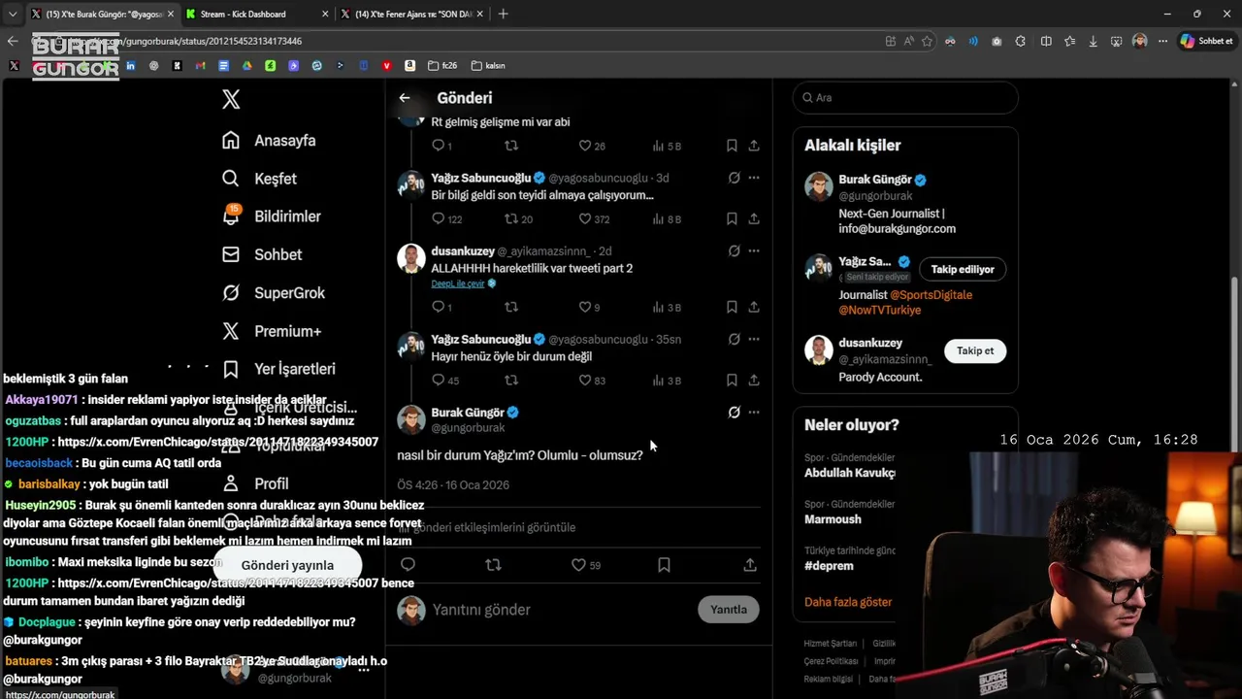Open Grok icon on 'Bir bilgi geldi' reply

[x=735, y=178]
